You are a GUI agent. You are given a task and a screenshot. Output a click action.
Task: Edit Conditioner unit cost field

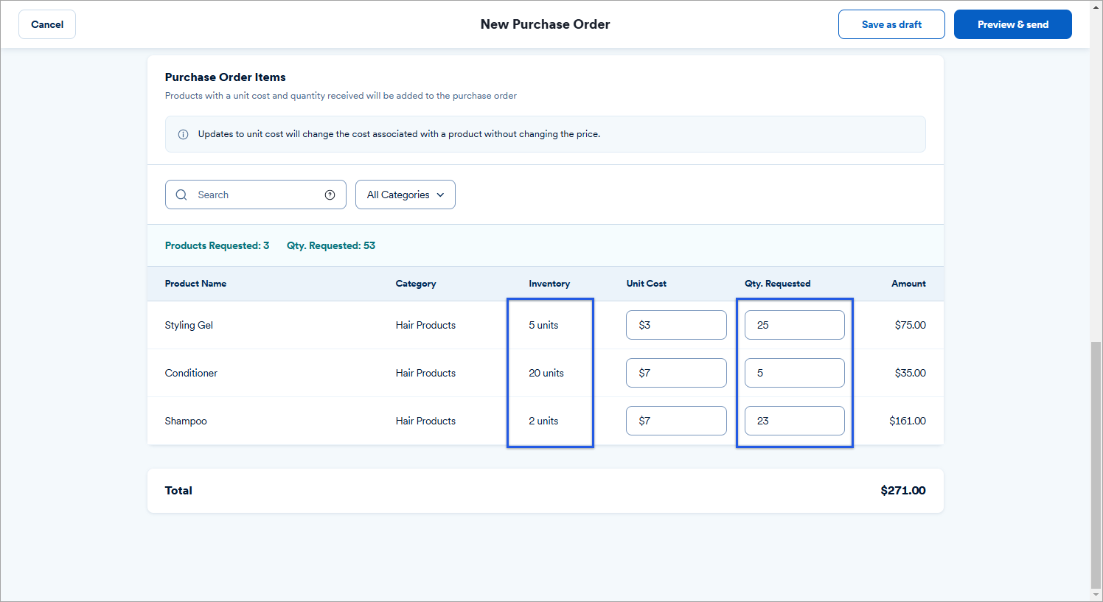coord(676,373)
